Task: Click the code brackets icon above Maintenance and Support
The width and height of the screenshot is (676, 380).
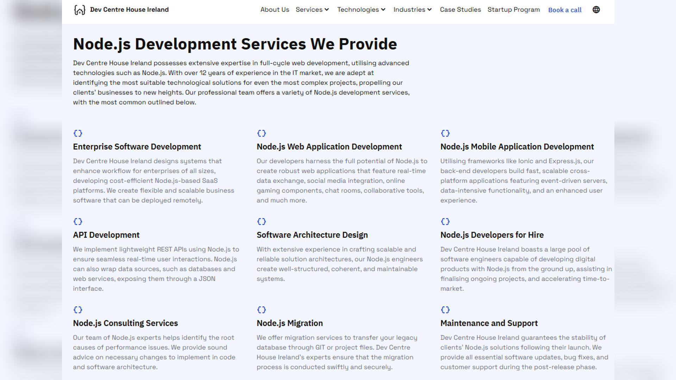Action: click(x=445, y=310)
